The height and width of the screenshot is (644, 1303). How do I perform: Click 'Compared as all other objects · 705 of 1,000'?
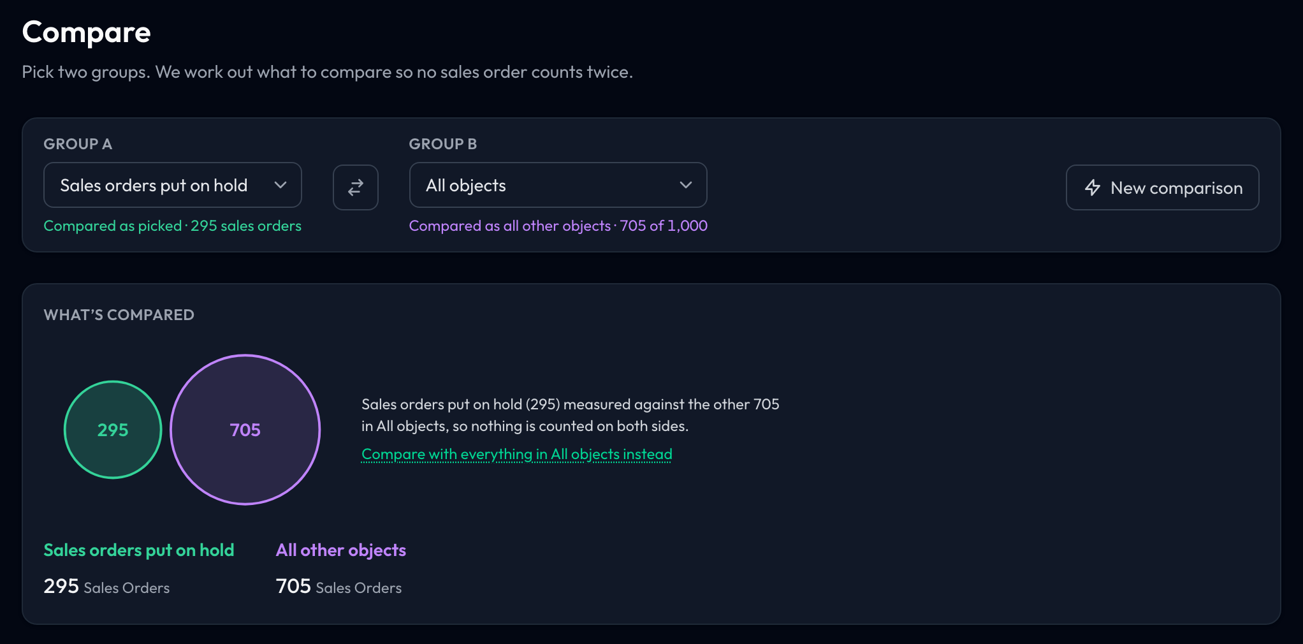[558, 226]
